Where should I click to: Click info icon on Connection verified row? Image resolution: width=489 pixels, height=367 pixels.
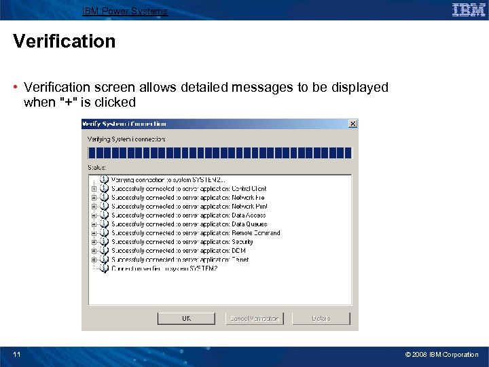[104, 268]
